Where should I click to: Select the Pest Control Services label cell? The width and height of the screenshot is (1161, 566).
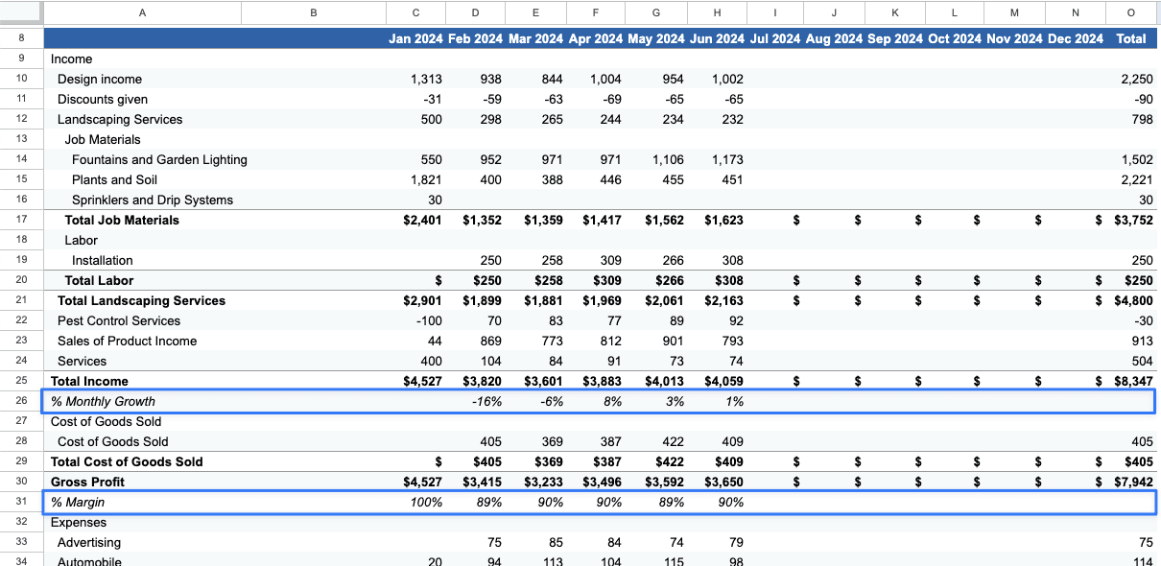[119, 320]
